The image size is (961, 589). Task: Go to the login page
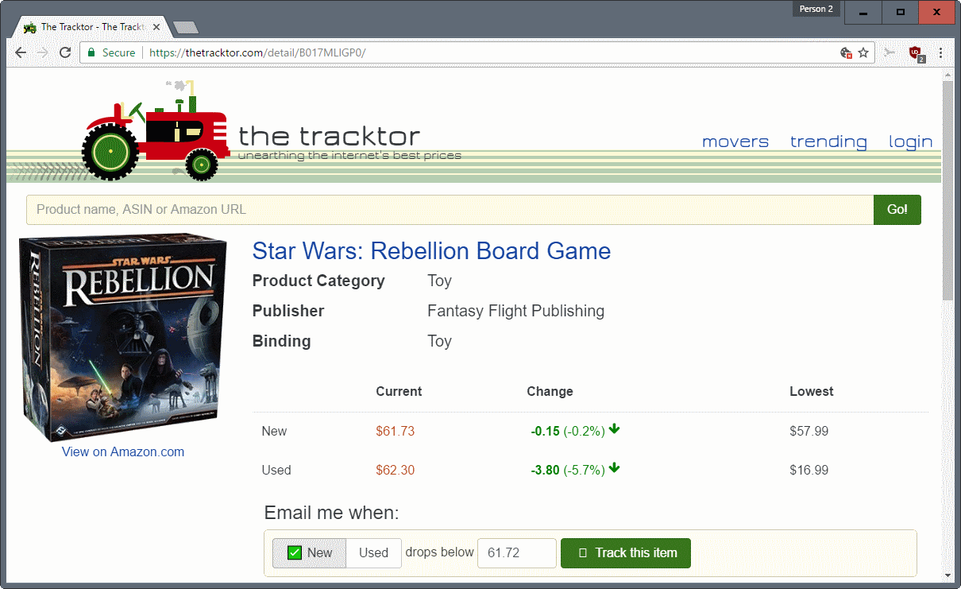click(910, 141)
